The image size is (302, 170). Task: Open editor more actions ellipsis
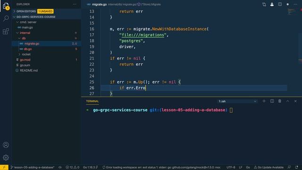(295, 4)
